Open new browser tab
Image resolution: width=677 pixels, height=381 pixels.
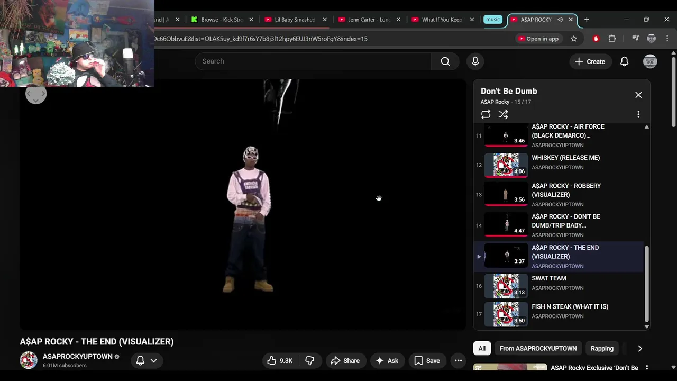click(x=587, y=20)
